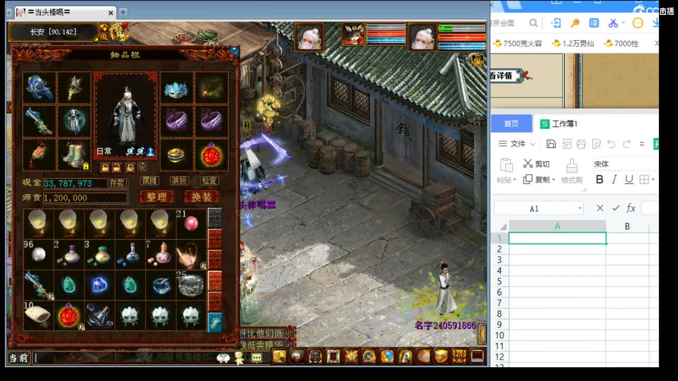Click the scissors screenshot icon in browser
678x381 pixels.
613,23
